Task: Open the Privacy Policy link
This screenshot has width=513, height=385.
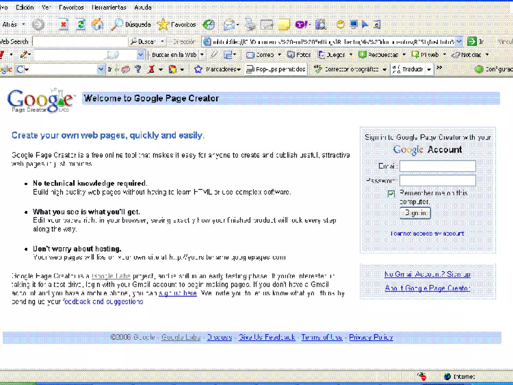Action: pyautogui.click(x=371, y=337)
